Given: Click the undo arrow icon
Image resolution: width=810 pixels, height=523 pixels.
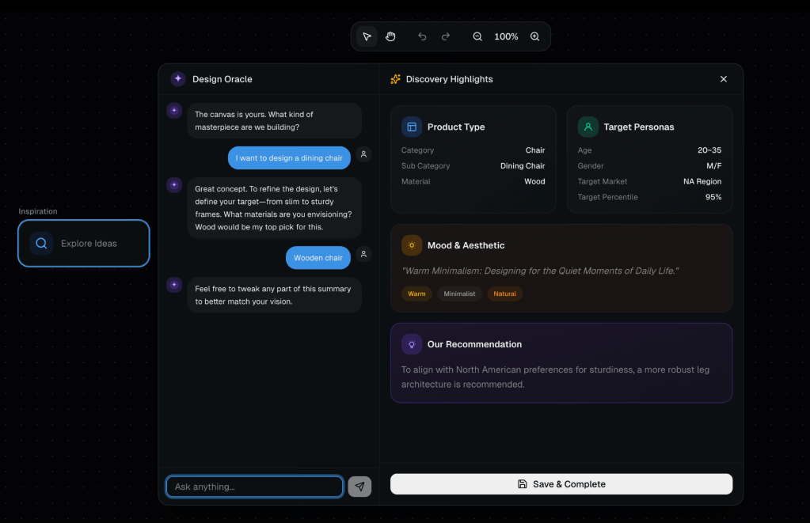Looking at the screenshot, I should click(x=422, y=36).
